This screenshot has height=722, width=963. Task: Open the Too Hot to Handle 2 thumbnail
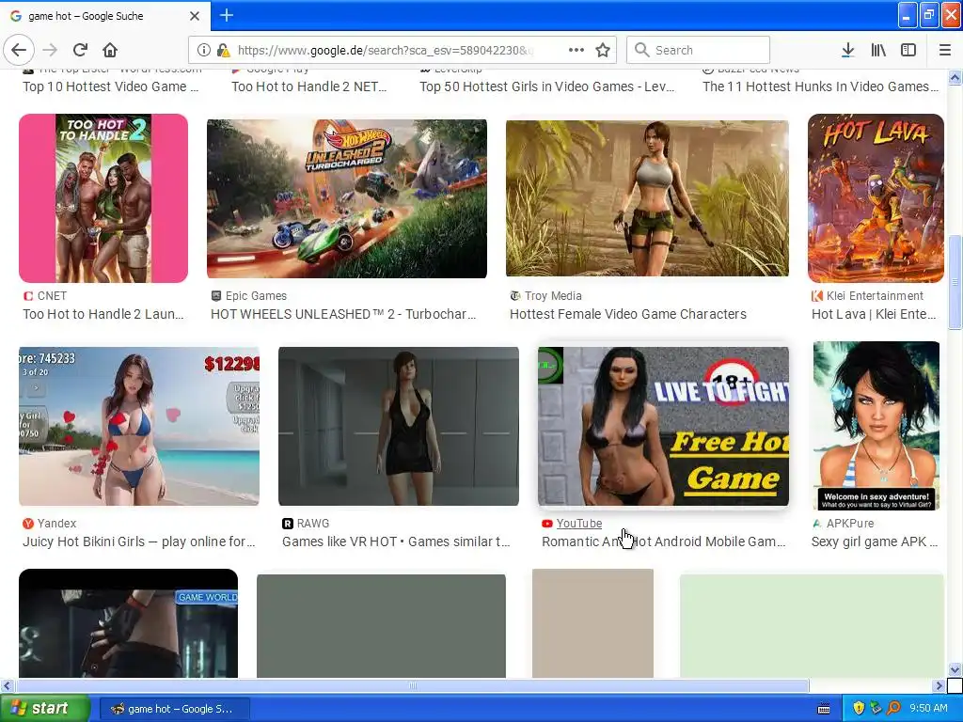pos(103,198)
